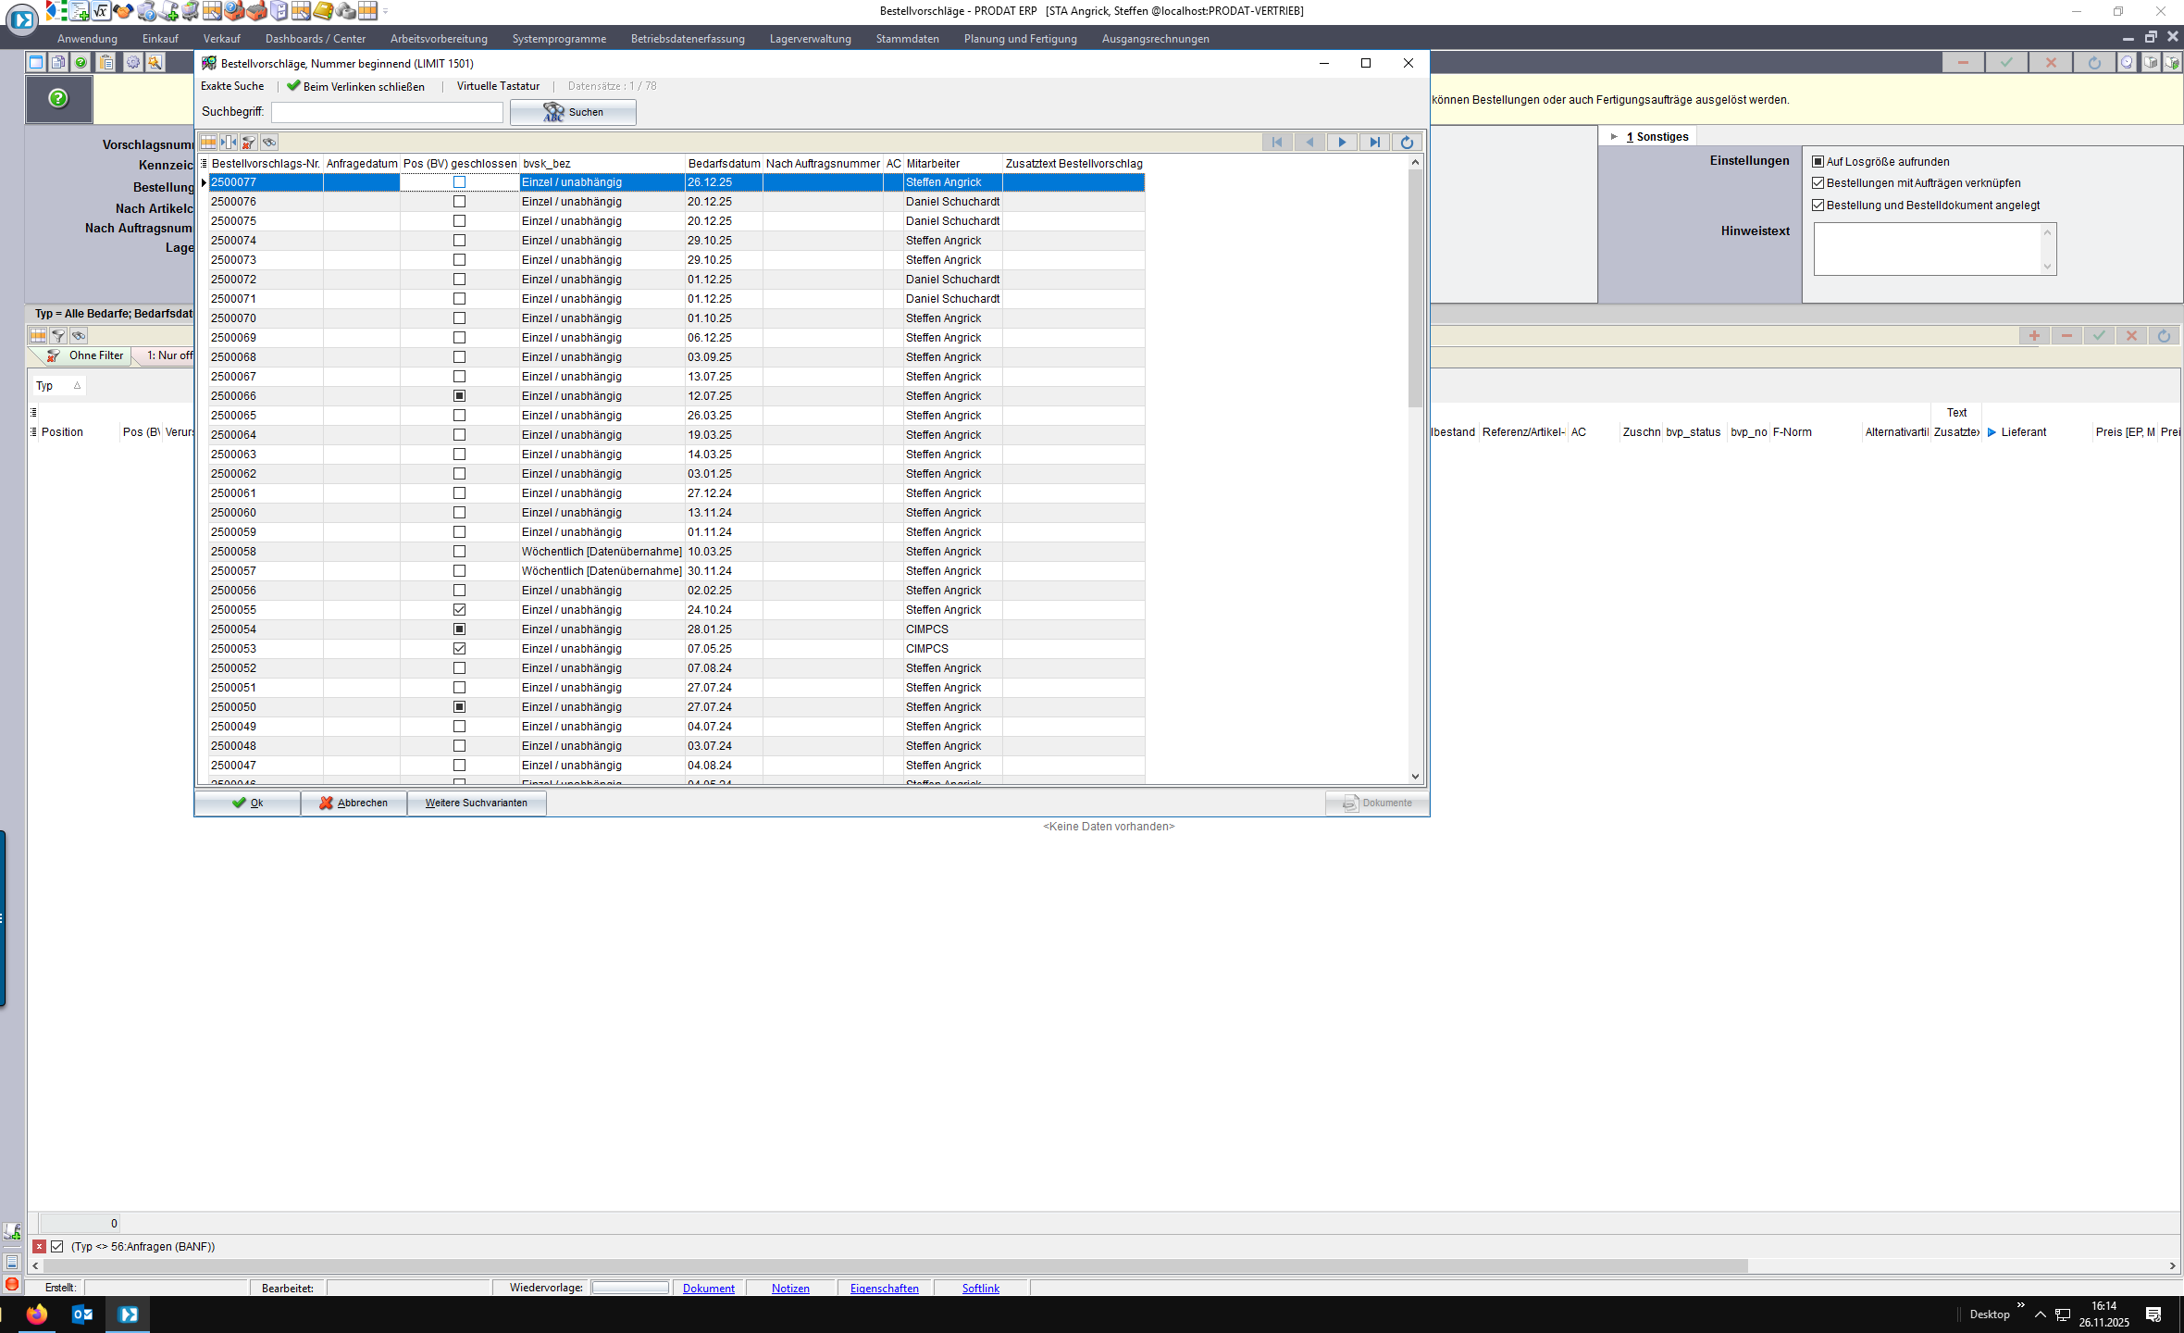Click the clear filter funnel icon in dialog
2184x1333 pixels.
249,142
